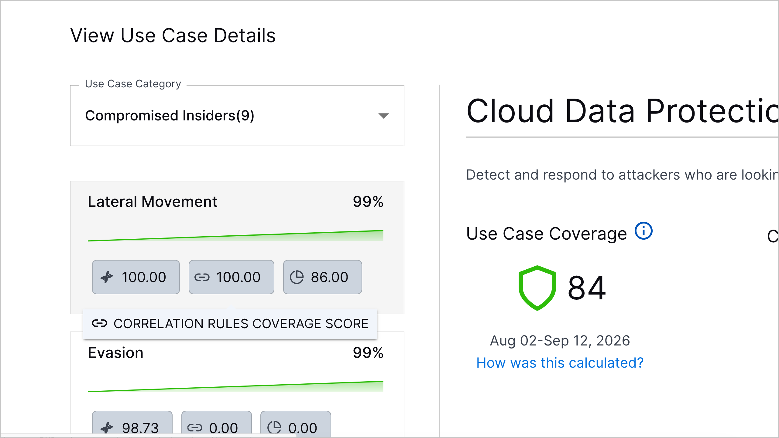This screenshot has width=779, height=438.
Task: Click the Cloud Data Protection heading
Action: coord(622,111)
